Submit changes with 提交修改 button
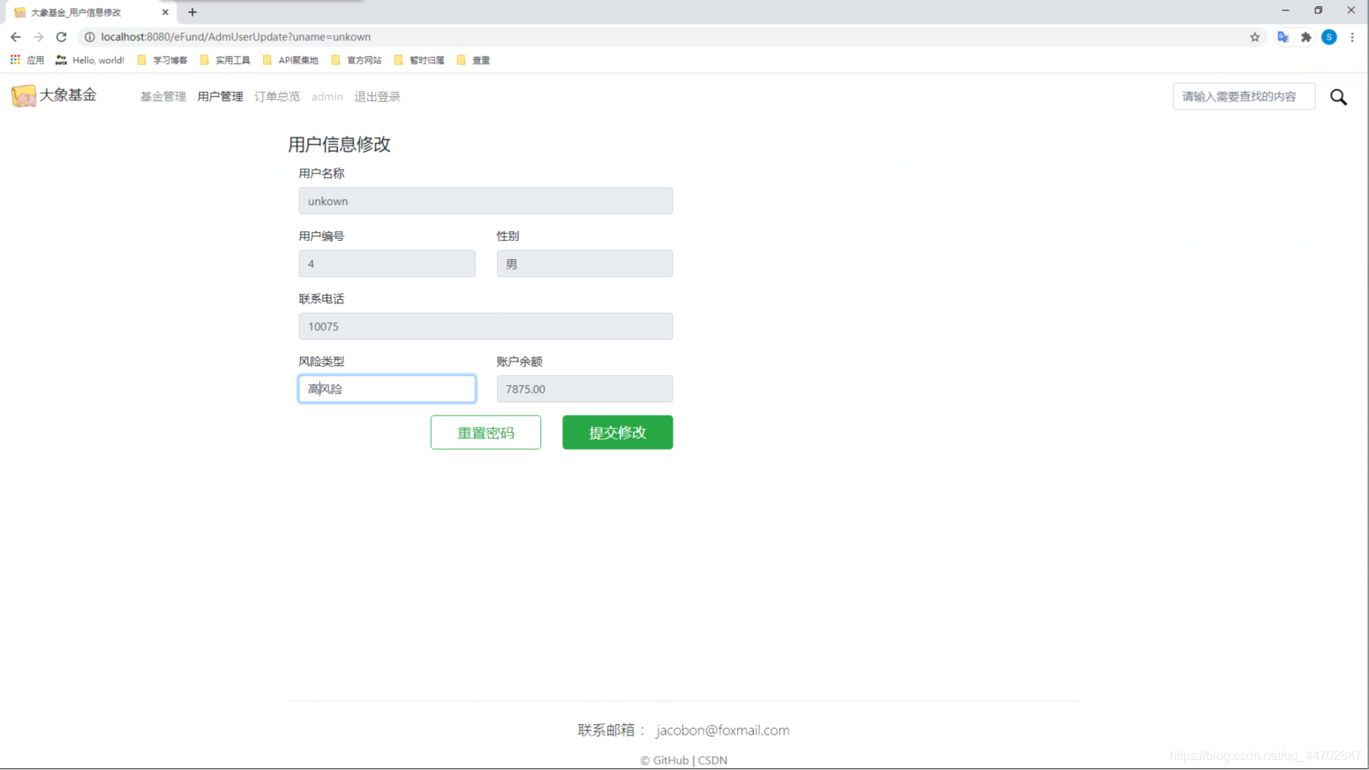 click(618, 432)
